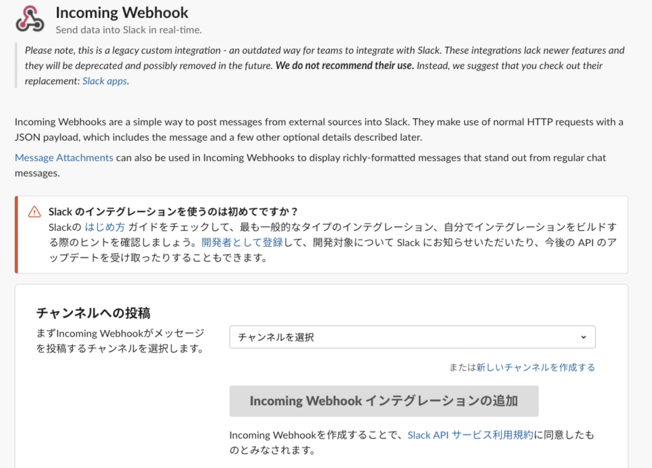Open the 開発者として登録 link
Viewport: 652px width, 468px height.
241,242
